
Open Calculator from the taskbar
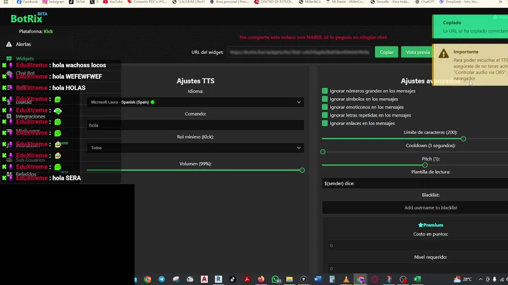tap(332, 279)
